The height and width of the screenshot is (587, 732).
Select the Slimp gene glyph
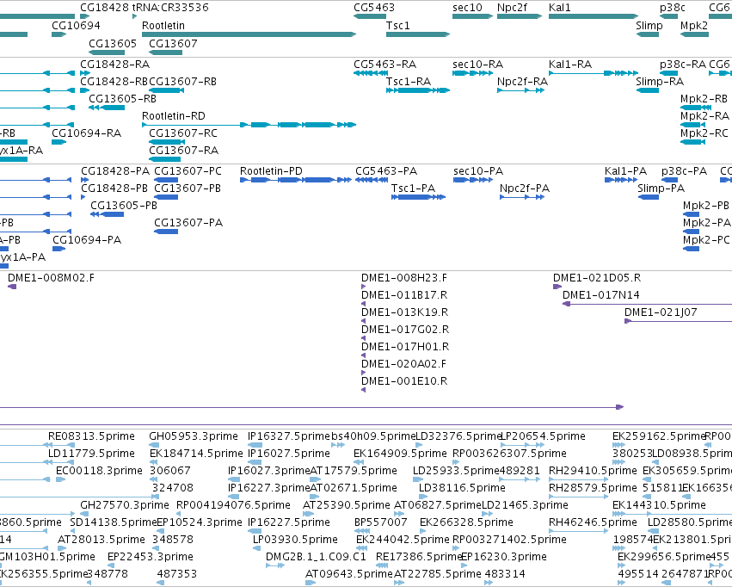coord(648,34)
